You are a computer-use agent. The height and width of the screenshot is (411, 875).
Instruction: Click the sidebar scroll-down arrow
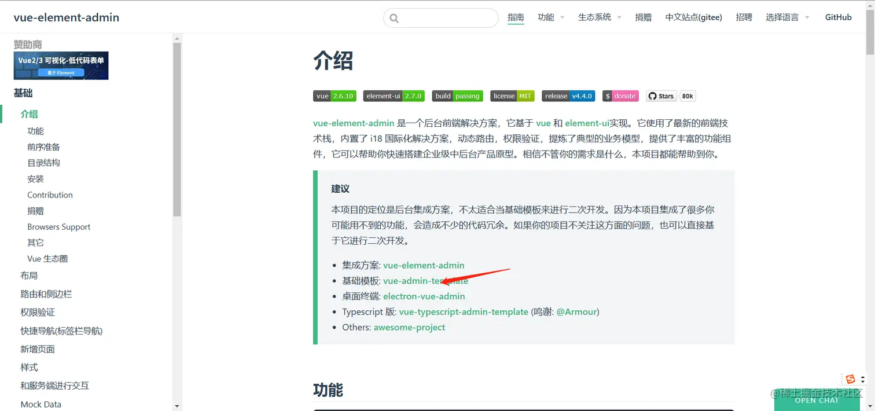177,406
